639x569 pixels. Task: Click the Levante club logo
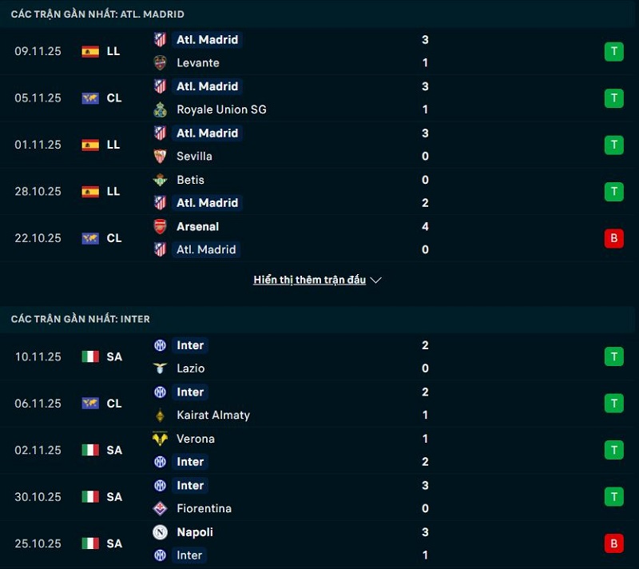click(x=161, y=62)
